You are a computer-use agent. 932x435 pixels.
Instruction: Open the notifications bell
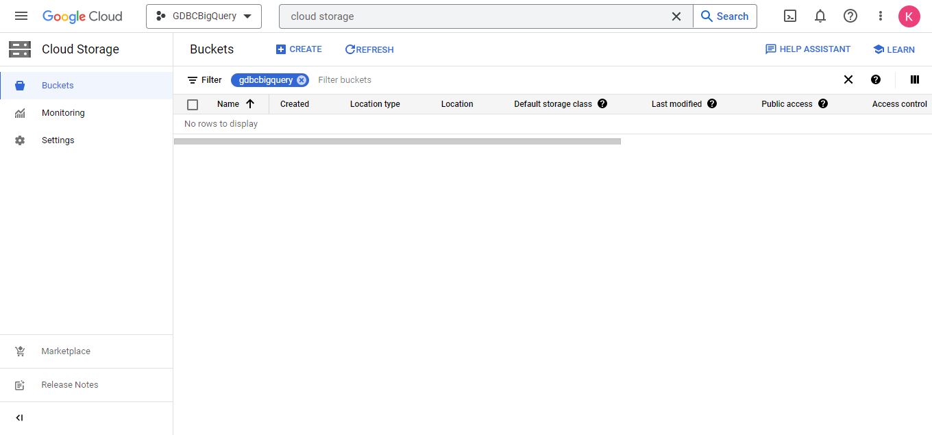pos(820,16)
